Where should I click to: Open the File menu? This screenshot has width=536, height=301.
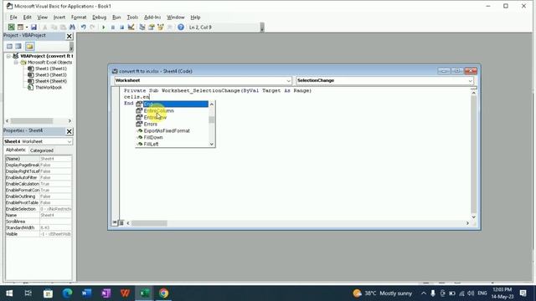(x=13, y=17)
